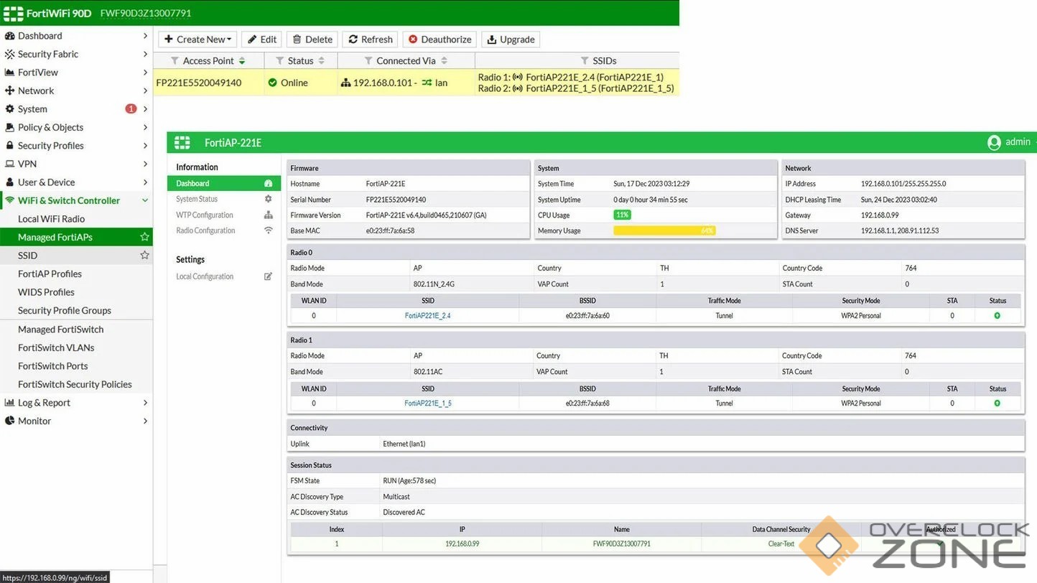Viewport: 1037px width, 583px height.
Task: Click the FortiView chart icon
Action: 10,73
